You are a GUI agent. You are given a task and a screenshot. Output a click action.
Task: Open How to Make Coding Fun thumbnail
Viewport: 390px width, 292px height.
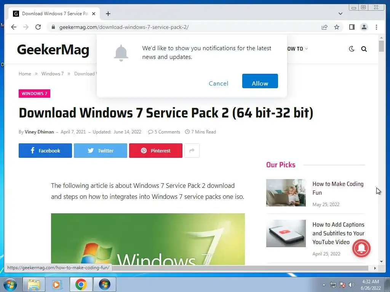click(x=286, y=193)
